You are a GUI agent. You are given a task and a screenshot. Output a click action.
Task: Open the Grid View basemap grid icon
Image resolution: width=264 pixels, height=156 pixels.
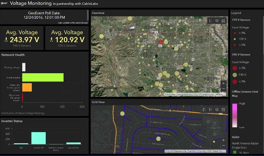tap(223, 110)
